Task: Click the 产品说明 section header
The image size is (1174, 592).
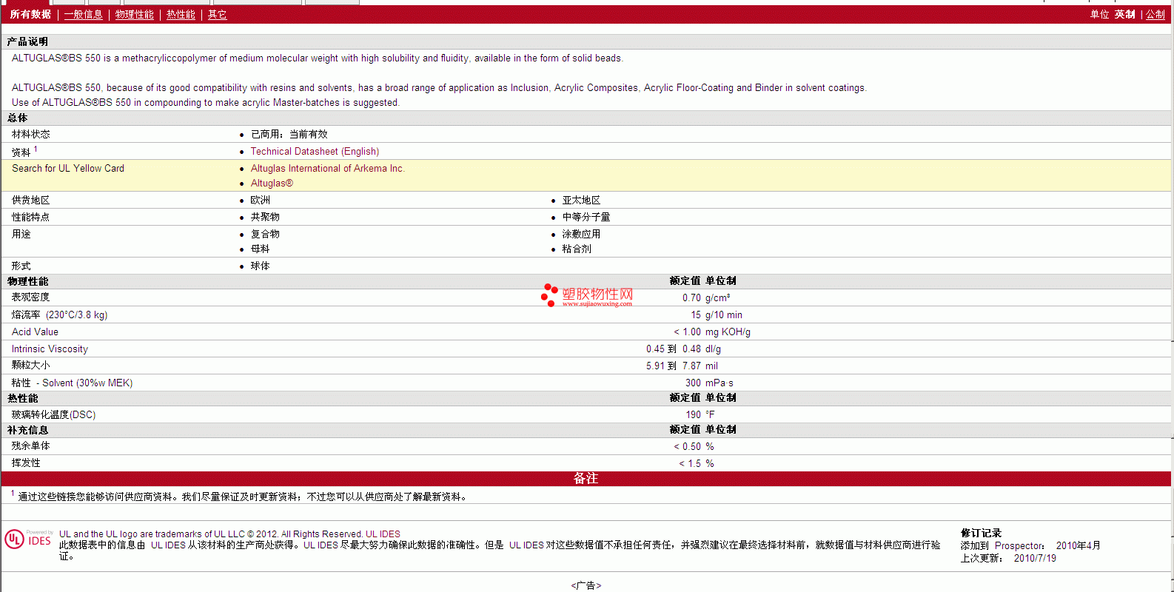Action: 27,41
